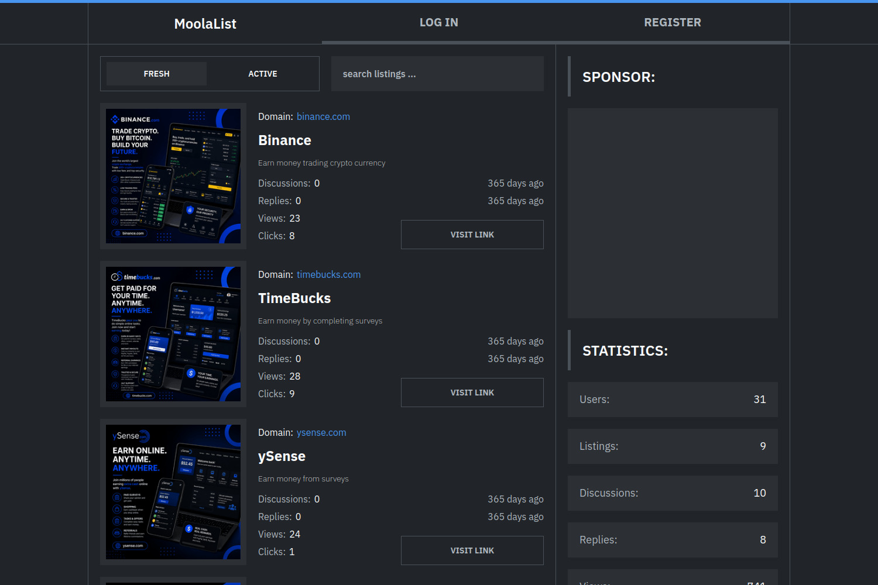This screenshot has height=585, width=878.
Task: Click Binance 'Discussions: 0' text
Action: coord(289,183)
